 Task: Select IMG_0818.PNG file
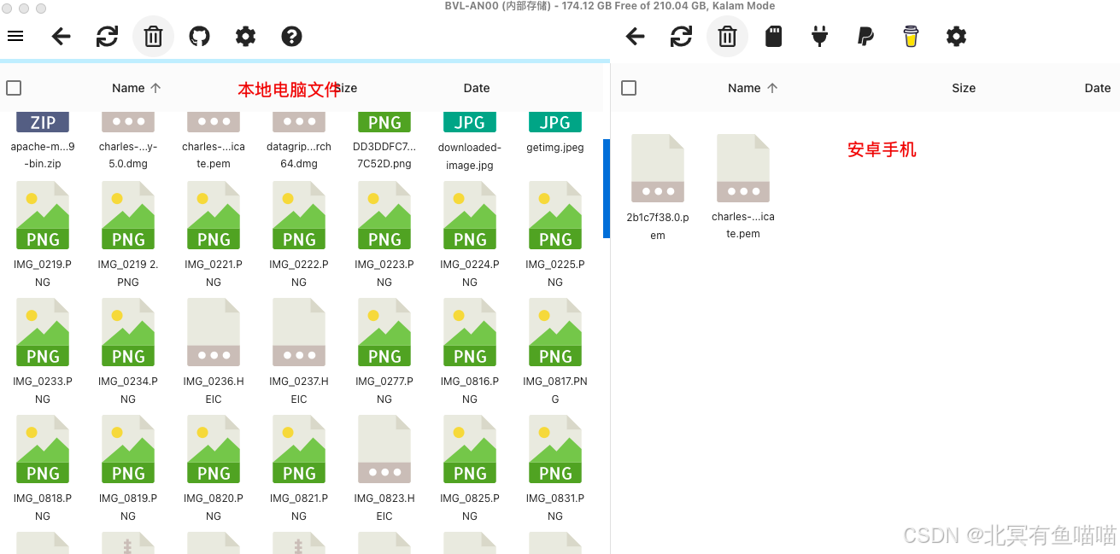[x=43, y=450]
